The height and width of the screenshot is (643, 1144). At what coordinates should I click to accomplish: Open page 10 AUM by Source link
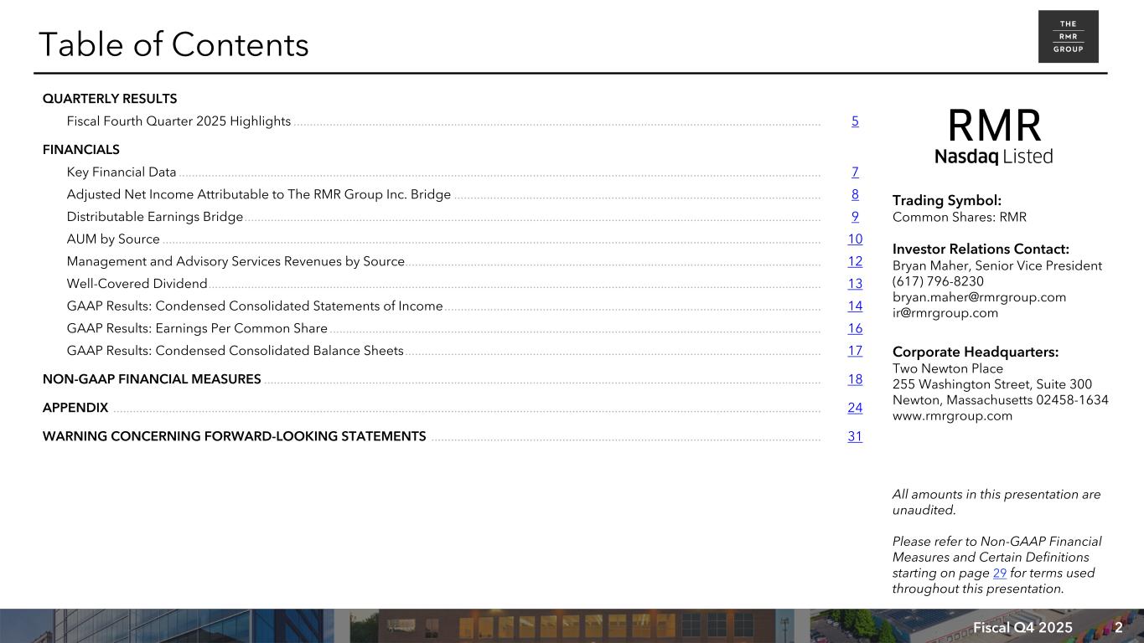pos(855,239)
